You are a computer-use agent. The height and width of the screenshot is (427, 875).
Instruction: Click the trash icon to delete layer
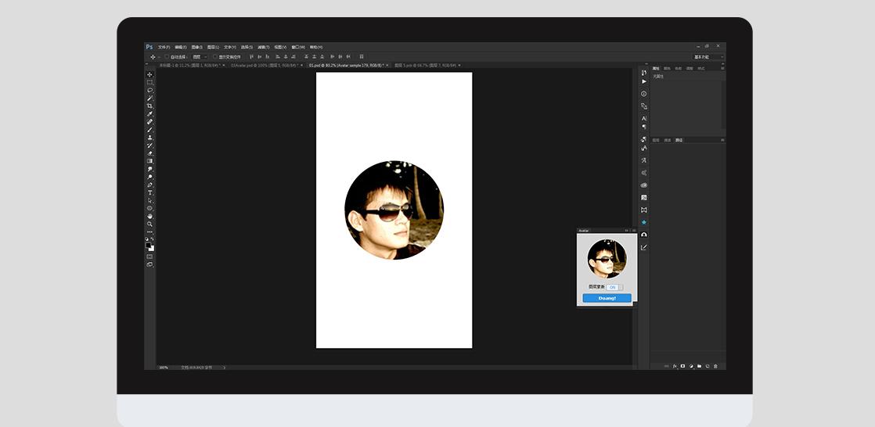pyautogui.click(x=715, y=365)
